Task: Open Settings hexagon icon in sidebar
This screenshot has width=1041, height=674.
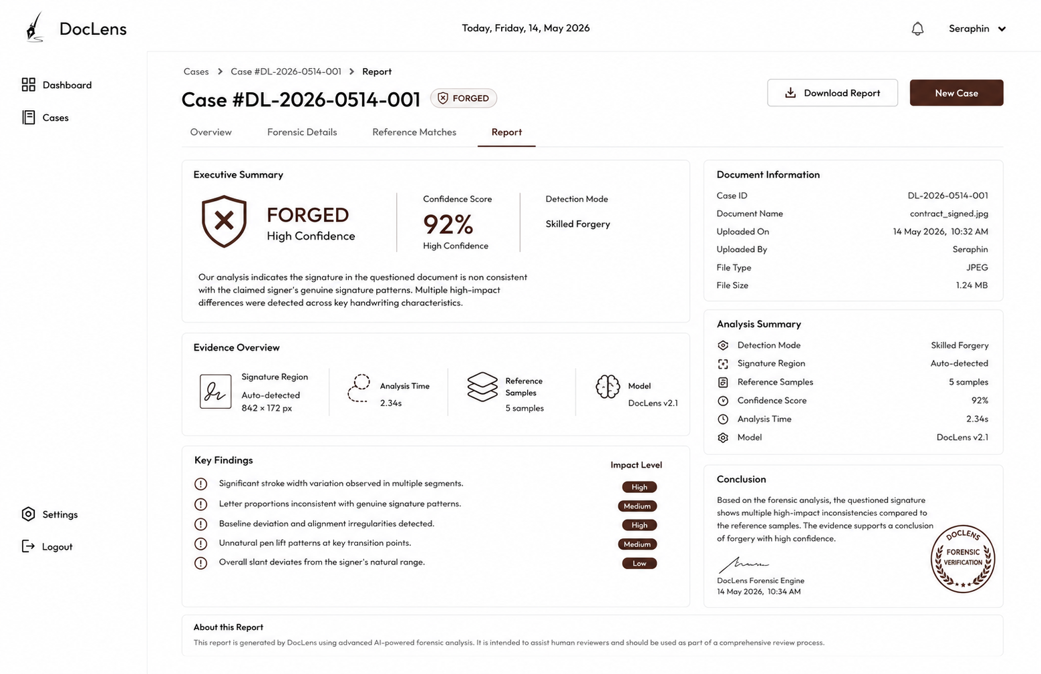Action: [x=28, y=514]
